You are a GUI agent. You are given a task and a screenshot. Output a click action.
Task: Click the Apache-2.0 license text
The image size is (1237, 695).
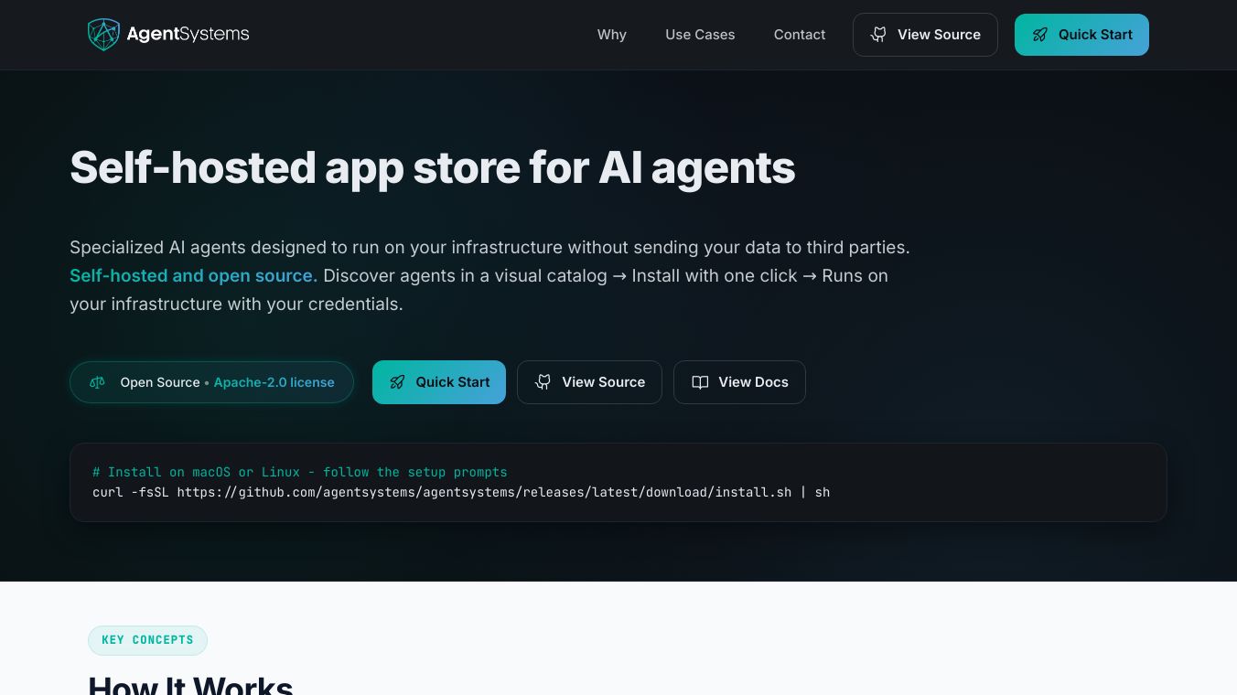[x=274, y=382]
